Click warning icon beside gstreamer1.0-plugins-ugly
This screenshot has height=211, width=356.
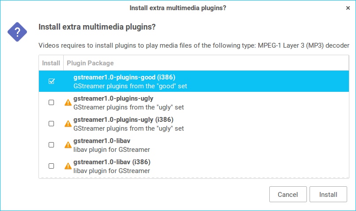[x=68, y=102]
